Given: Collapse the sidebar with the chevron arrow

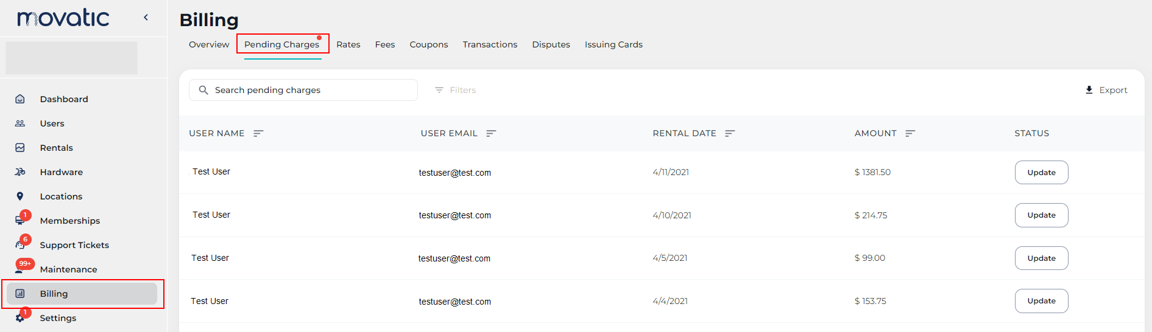Looking at the screenshot, I should [x=146, y=18].
